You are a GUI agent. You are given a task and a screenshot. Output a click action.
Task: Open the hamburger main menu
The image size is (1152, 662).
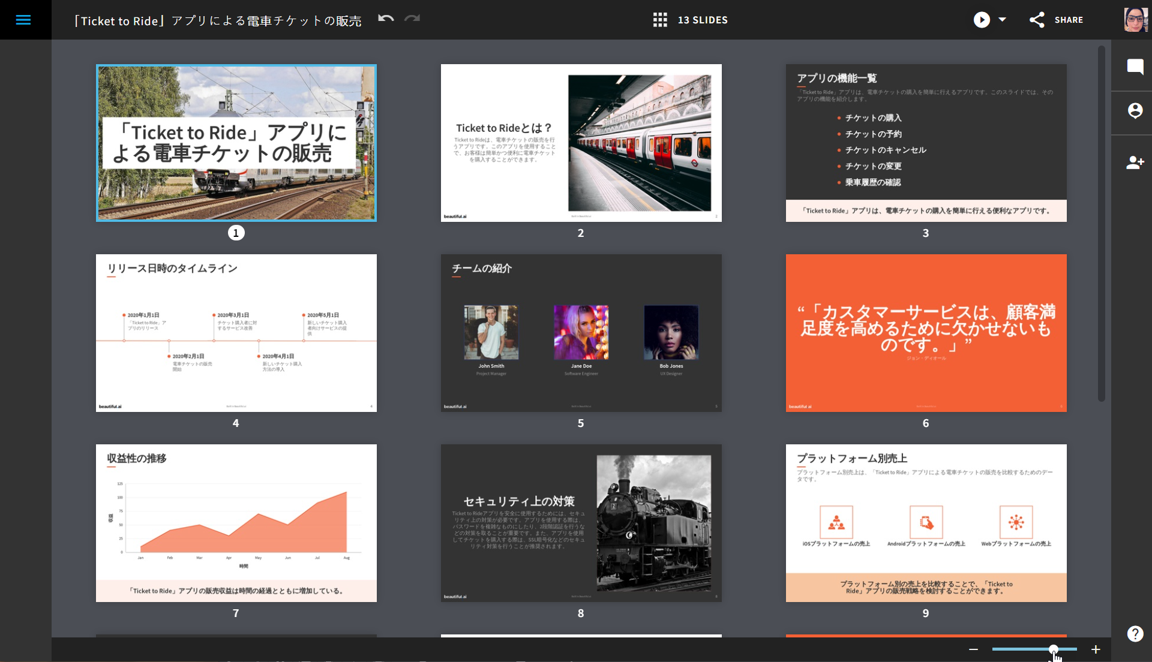(x=23, y=20)
